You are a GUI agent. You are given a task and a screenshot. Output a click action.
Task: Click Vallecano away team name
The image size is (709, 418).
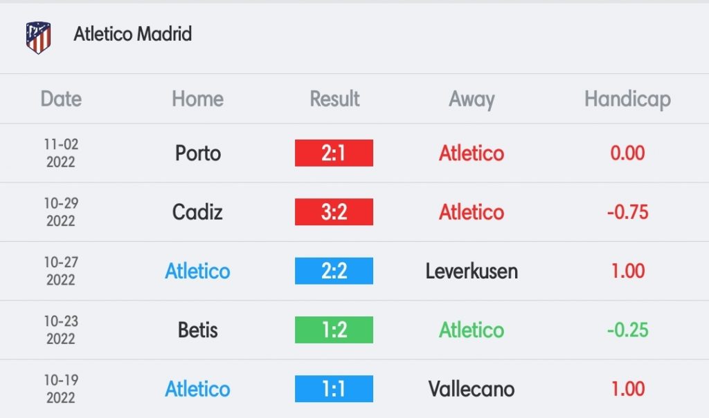pos(472,389)
